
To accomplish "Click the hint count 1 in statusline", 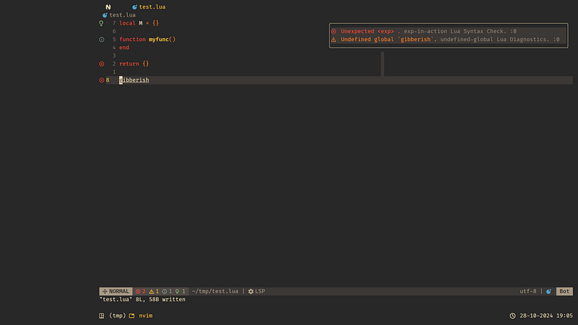I will [x=181, y=291].
